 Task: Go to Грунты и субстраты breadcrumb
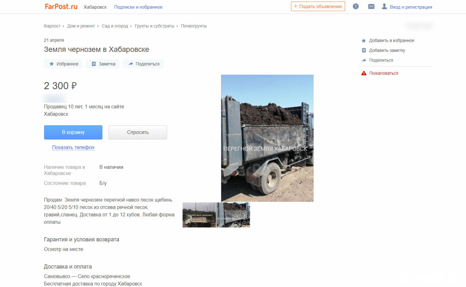coord(154,26)
